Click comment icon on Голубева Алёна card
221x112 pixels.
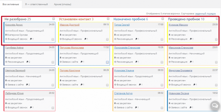point(27,62)
